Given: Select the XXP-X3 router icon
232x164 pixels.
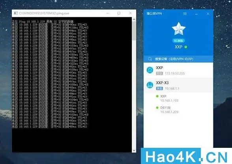Looking at the screenshot, I should 150,85.
